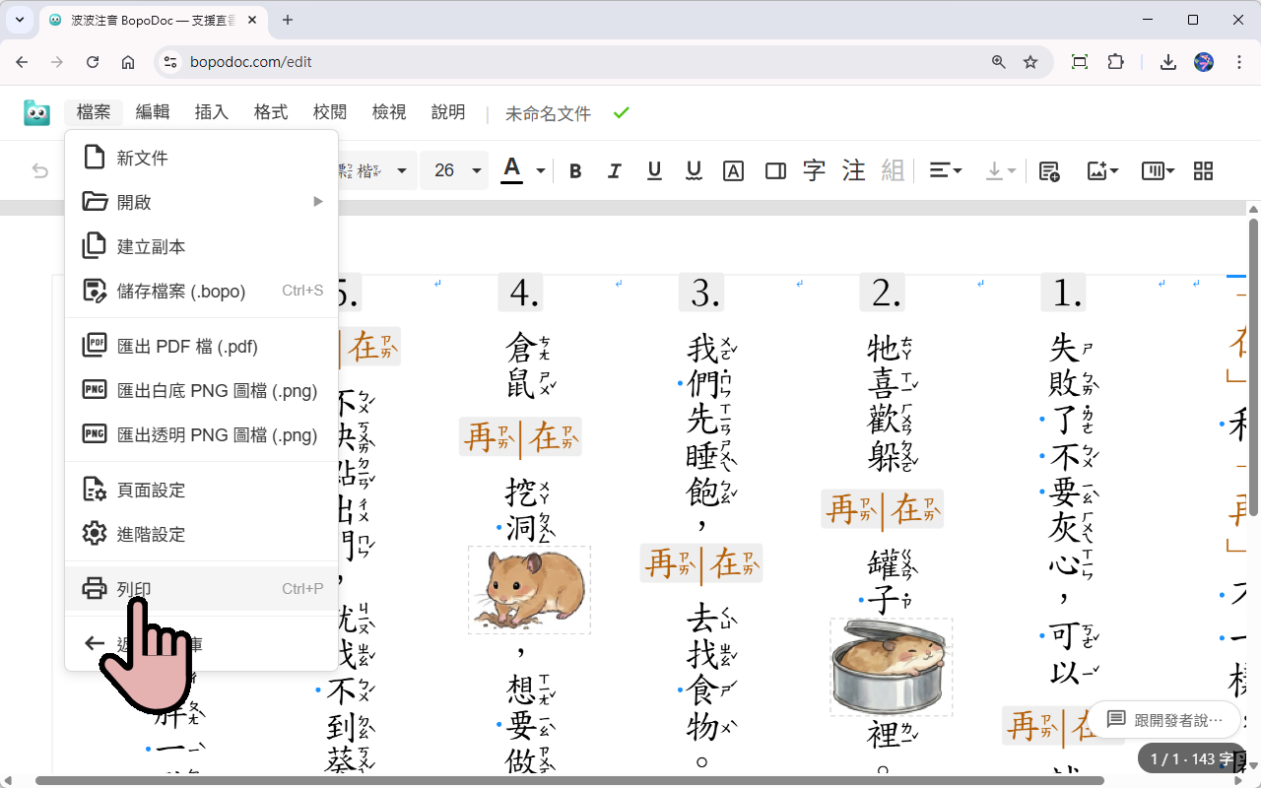Image resolution: width=1261 pixels, height=788 pixels.
Task: Open the font size dropdown showing 26
Action: 454,170
